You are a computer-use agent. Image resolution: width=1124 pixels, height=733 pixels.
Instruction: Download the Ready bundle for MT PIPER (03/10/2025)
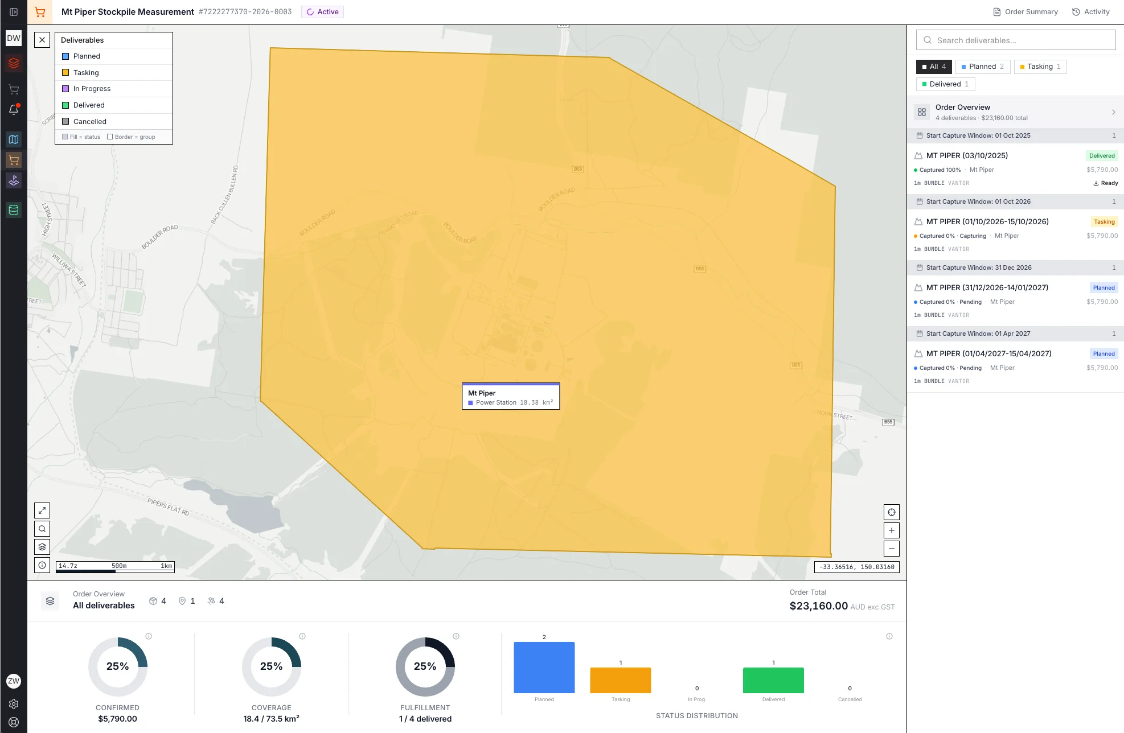click(x=1105, y=183)
